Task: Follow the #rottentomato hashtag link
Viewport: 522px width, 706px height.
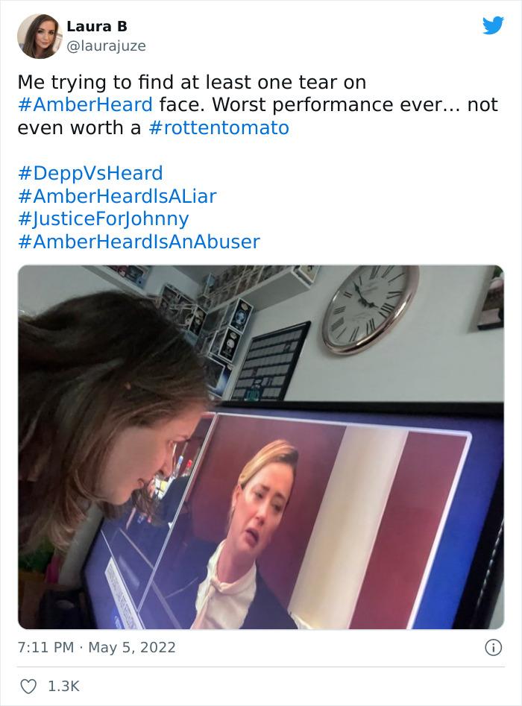Action: (x=218, y=128)
